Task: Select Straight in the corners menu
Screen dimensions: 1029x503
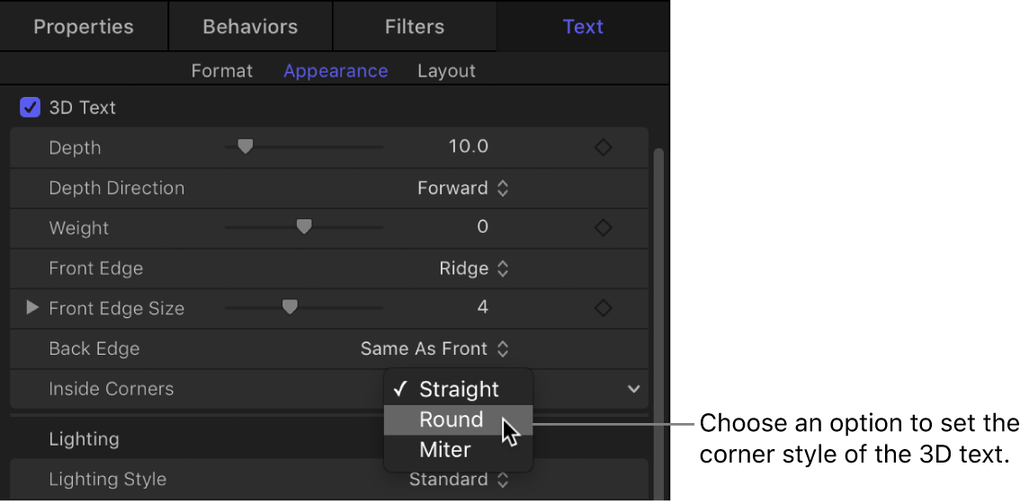Action: click(x=459, y=389)
